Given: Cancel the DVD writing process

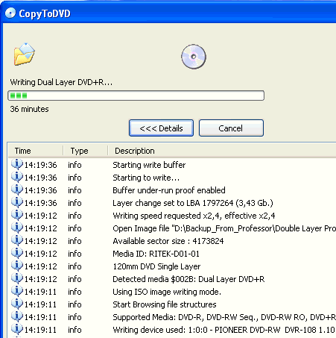Looking at the screenshot, I should [231, 128].
